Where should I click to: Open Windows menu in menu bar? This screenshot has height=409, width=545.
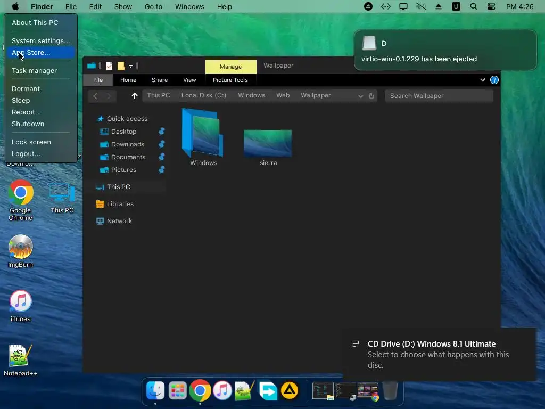click(x=189, y=6)
